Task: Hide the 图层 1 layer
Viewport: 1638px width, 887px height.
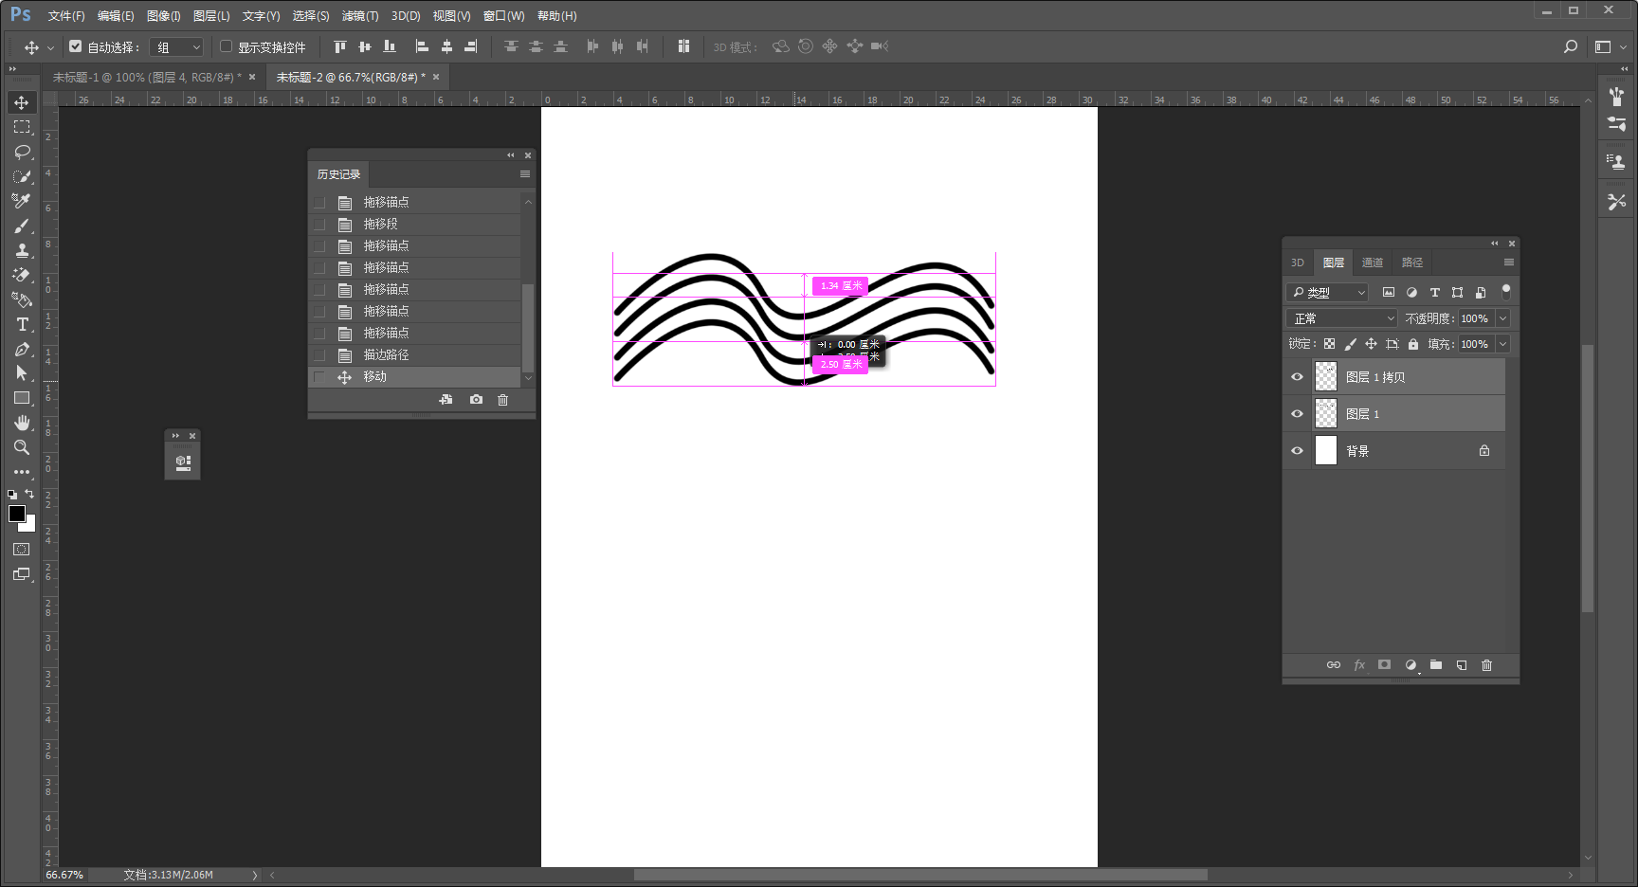Action: (x=1297, y=414)
